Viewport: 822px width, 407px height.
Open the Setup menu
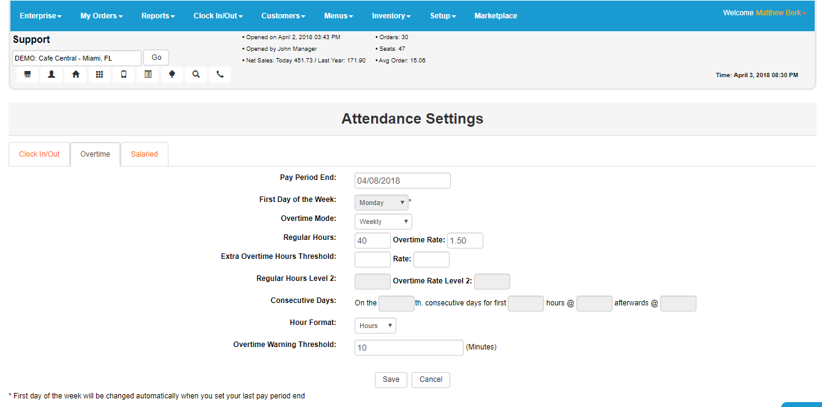[443, 16]
